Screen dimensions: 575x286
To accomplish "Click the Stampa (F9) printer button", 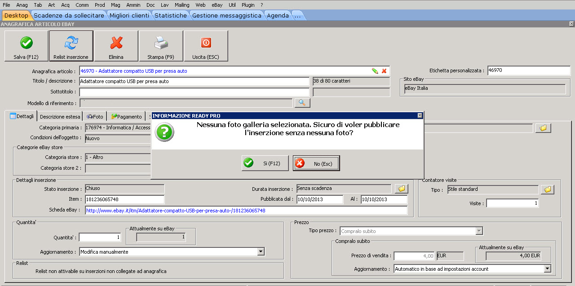I will 161,46.
